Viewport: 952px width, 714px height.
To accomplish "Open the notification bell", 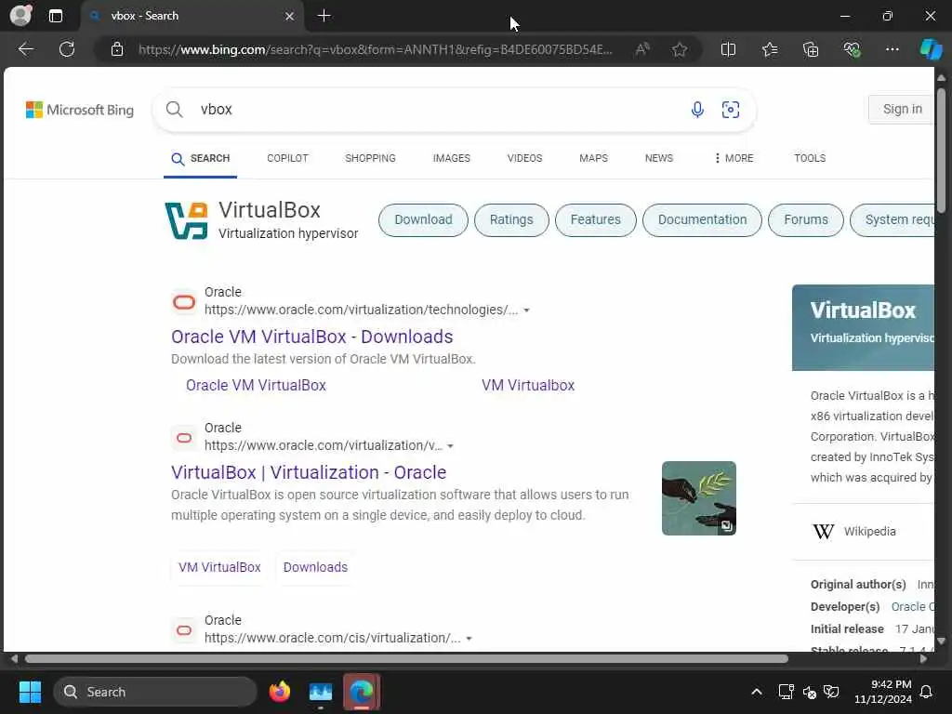I will pos(927,692).
